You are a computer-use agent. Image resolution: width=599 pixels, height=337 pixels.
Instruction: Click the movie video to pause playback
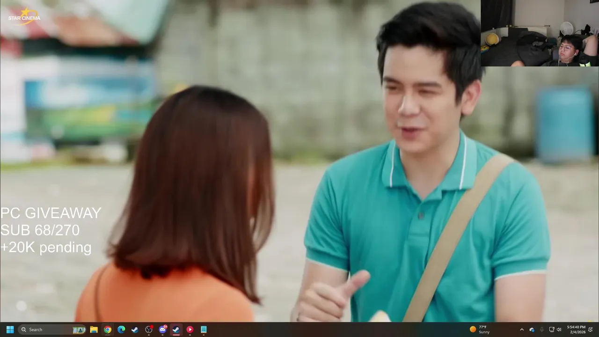[299, 161]
